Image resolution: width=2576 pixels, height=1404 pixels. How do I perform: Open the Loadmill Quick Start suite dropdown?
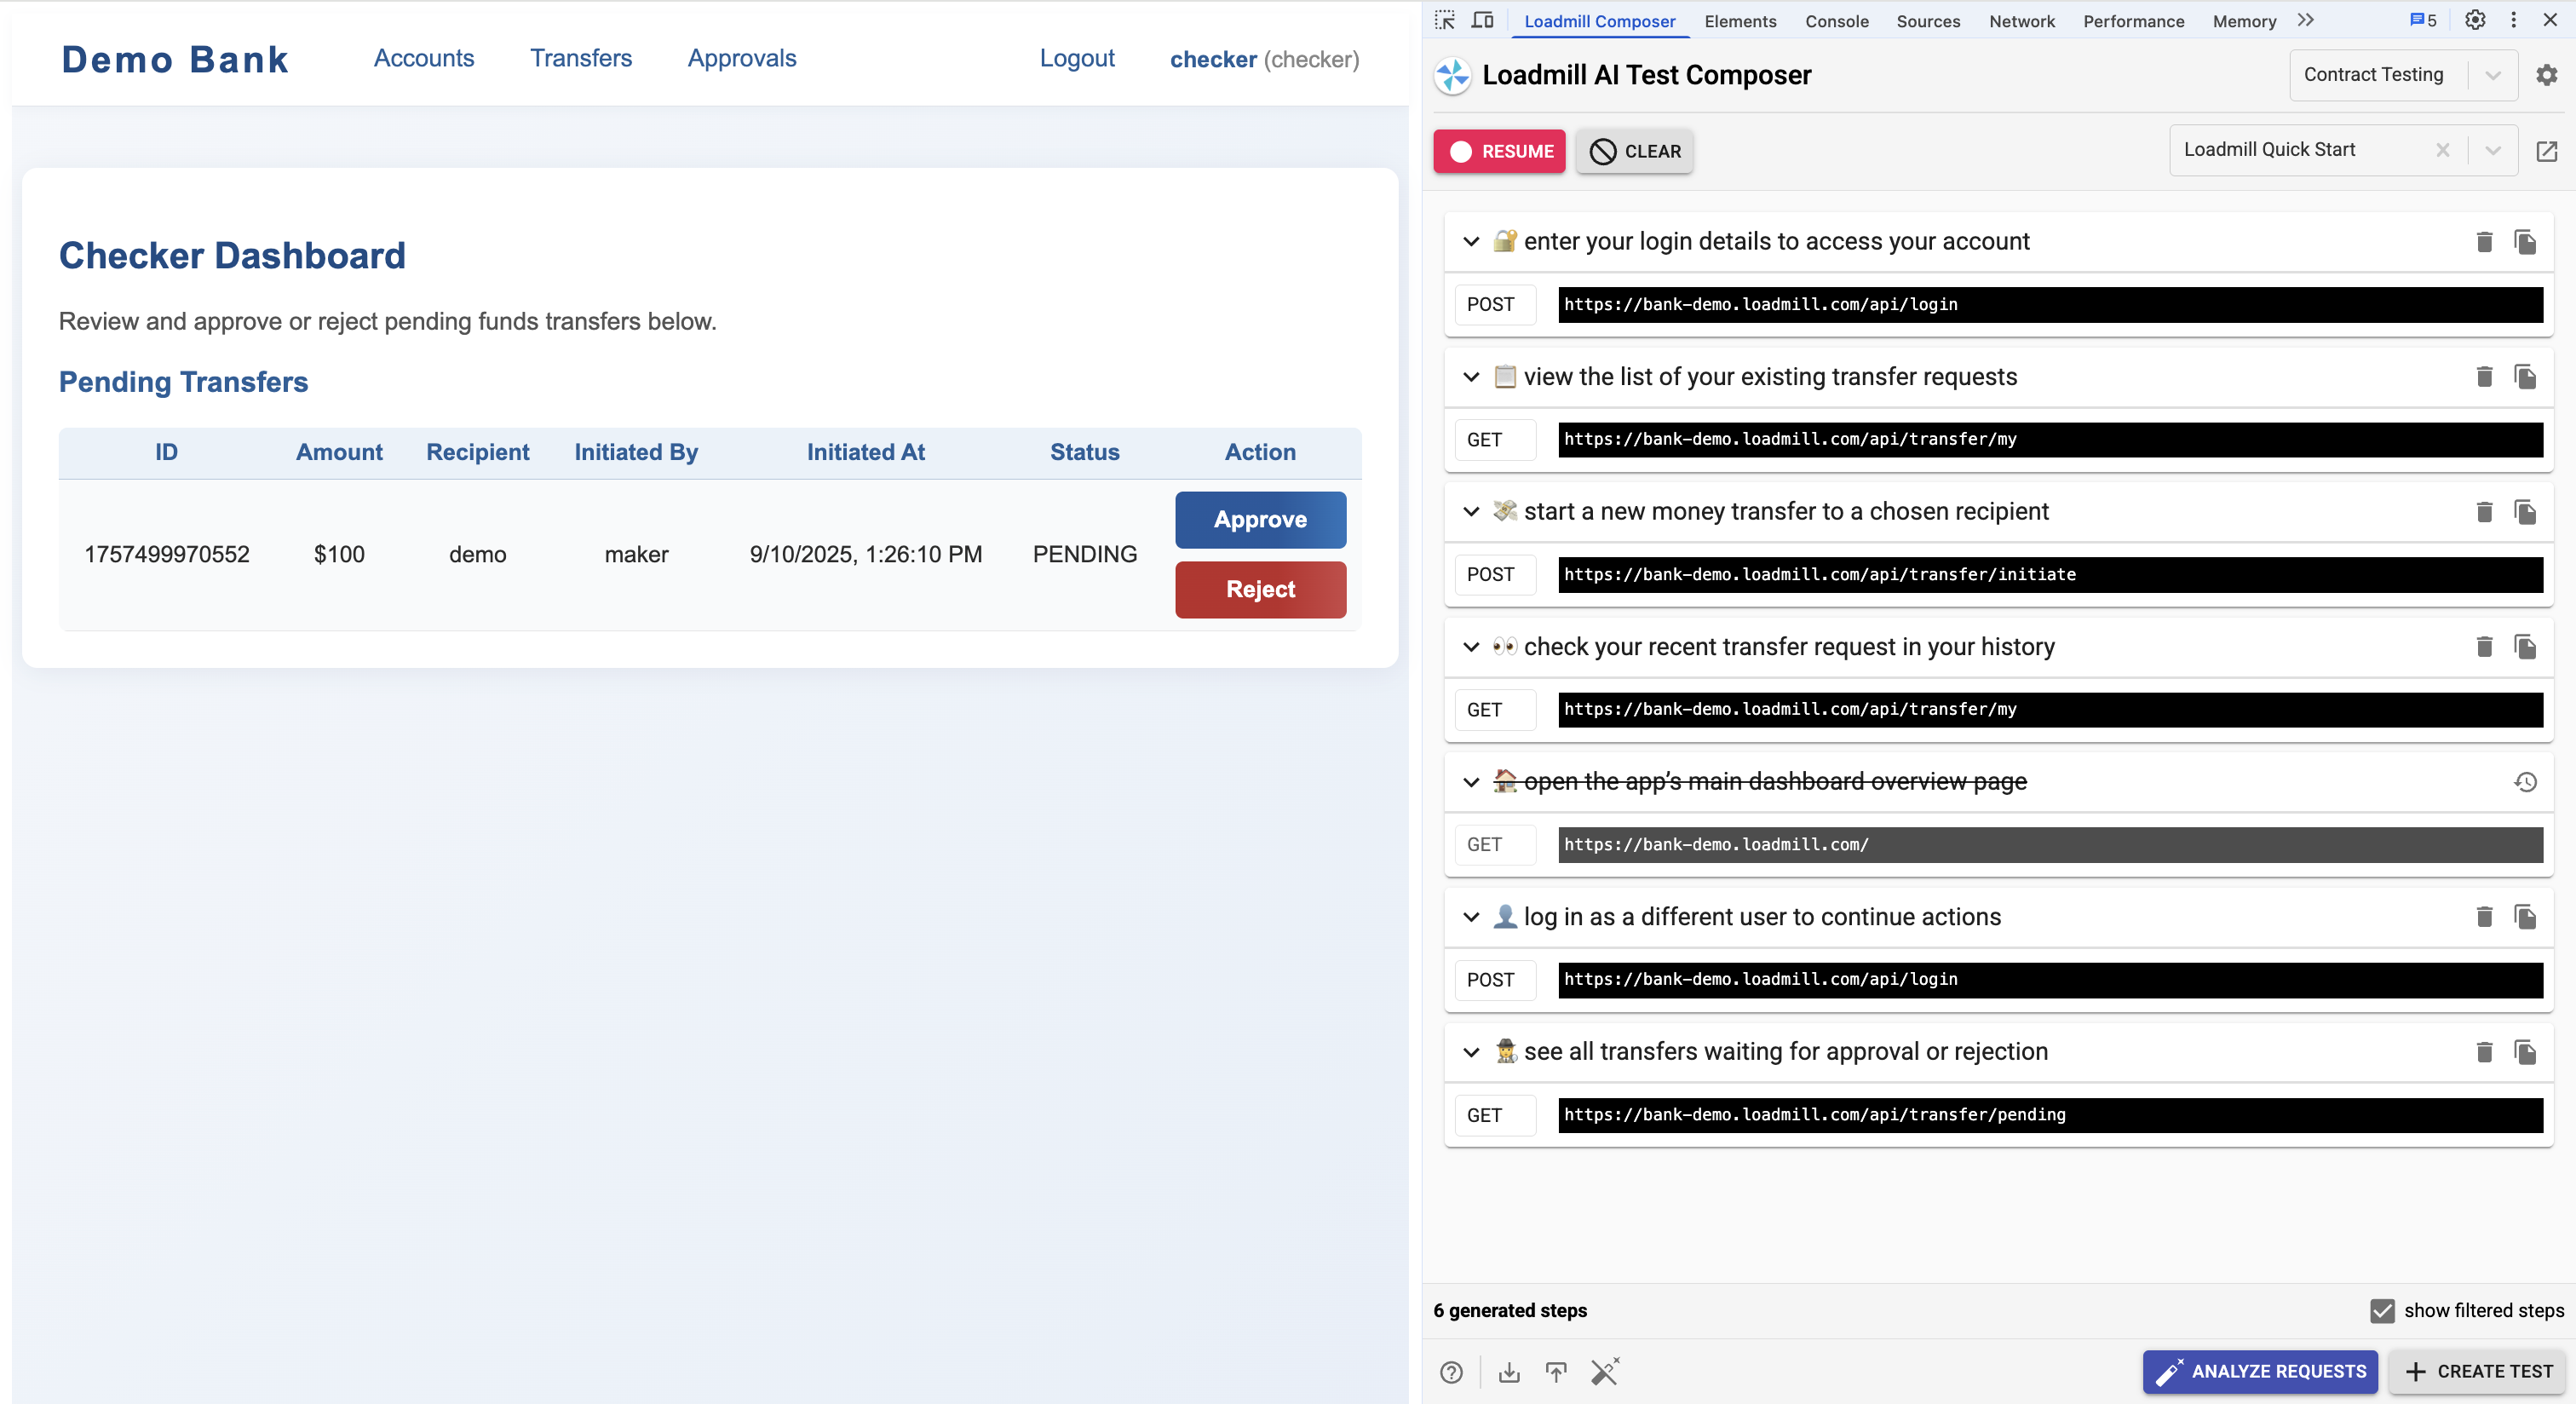click(2492, 151)
